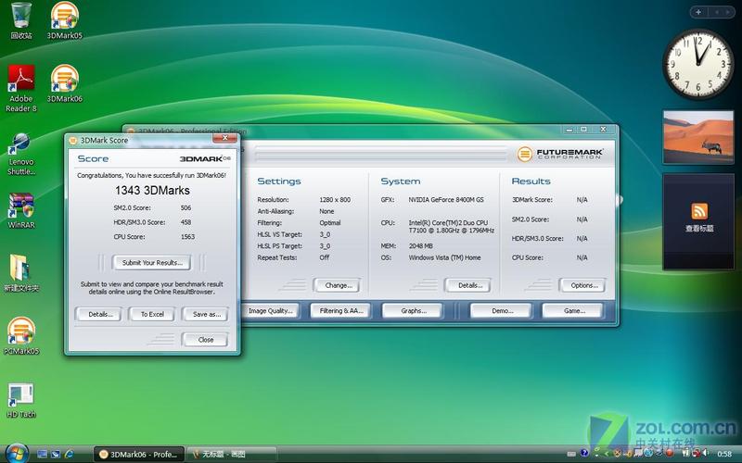This screenshot has width=742, height=463.
Task: Open the new folder on the desktop
Action: point(21,273)
